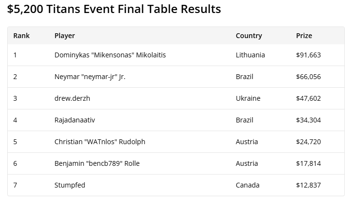353x202 pixels.
Task: Click the drew.derzh player name
Action: point(72,98)
